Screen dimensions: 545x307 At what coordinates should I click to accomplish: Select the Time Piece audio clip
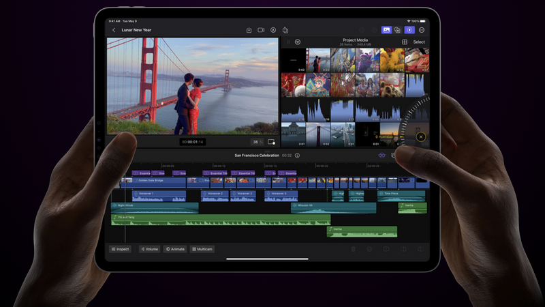[x=401, y=196]
